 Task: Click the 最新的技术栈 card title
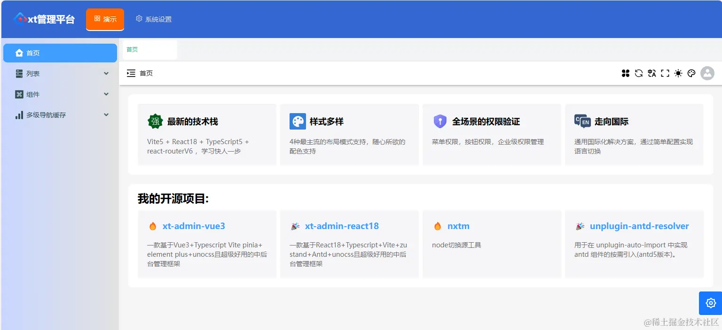193,122
